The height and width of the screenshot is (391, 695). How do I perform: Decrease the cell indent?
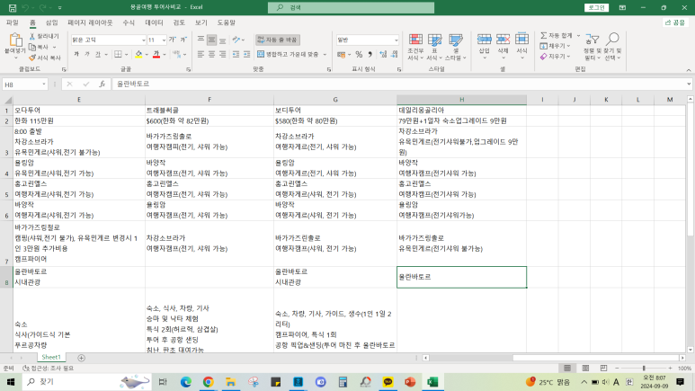point(236,54)
